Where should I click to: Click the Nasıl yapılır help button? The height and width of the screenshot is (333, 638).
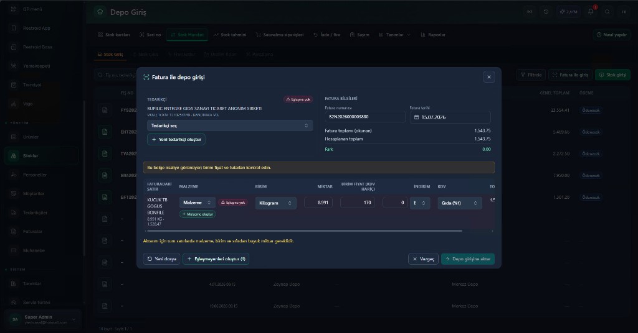pos(612,35)
